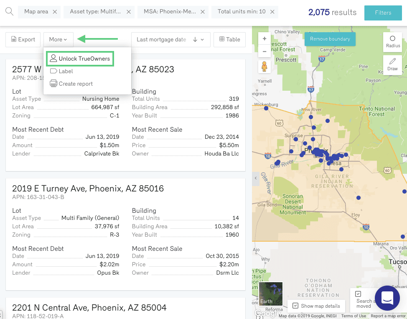Click Remove boundary on the map
The width and height of the screenshot is (407, 319).
330,39
